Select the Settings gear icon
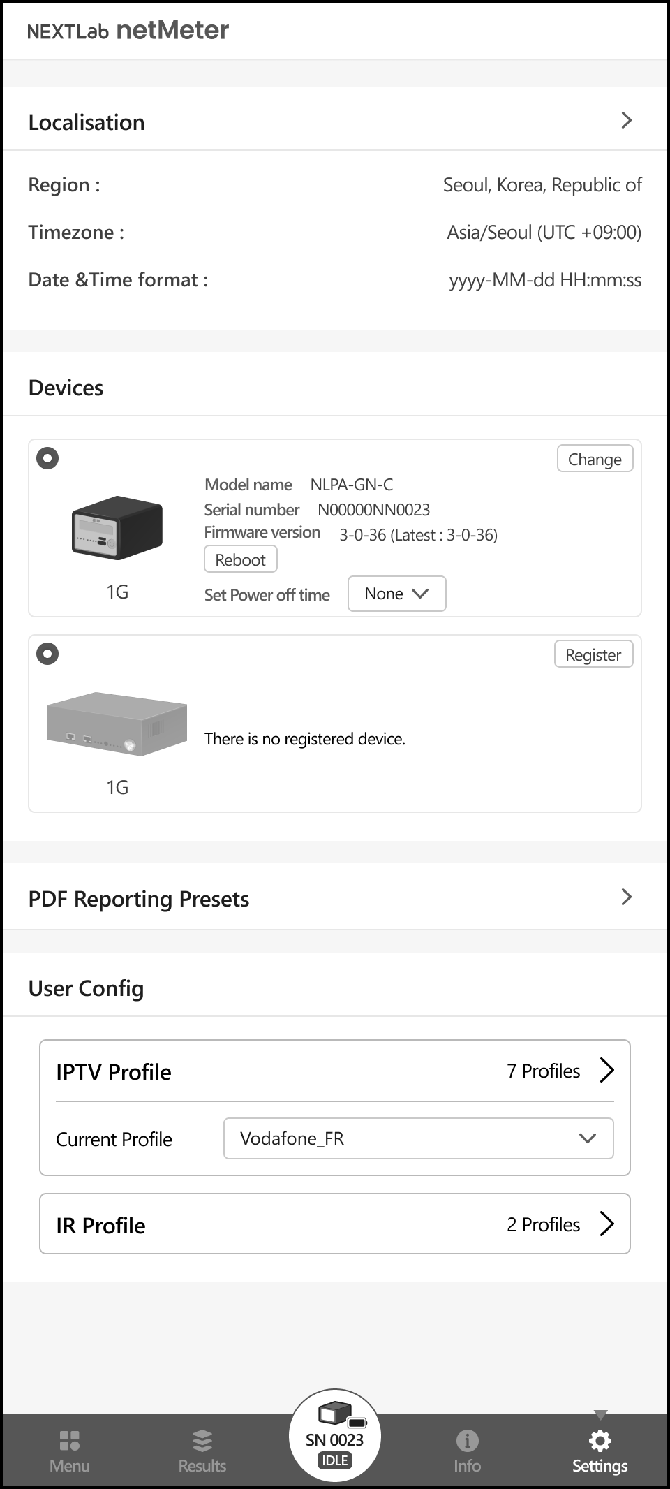The height and width of the screenshot is (1489, 670). pyautogui.click(x=600, y=1440)
